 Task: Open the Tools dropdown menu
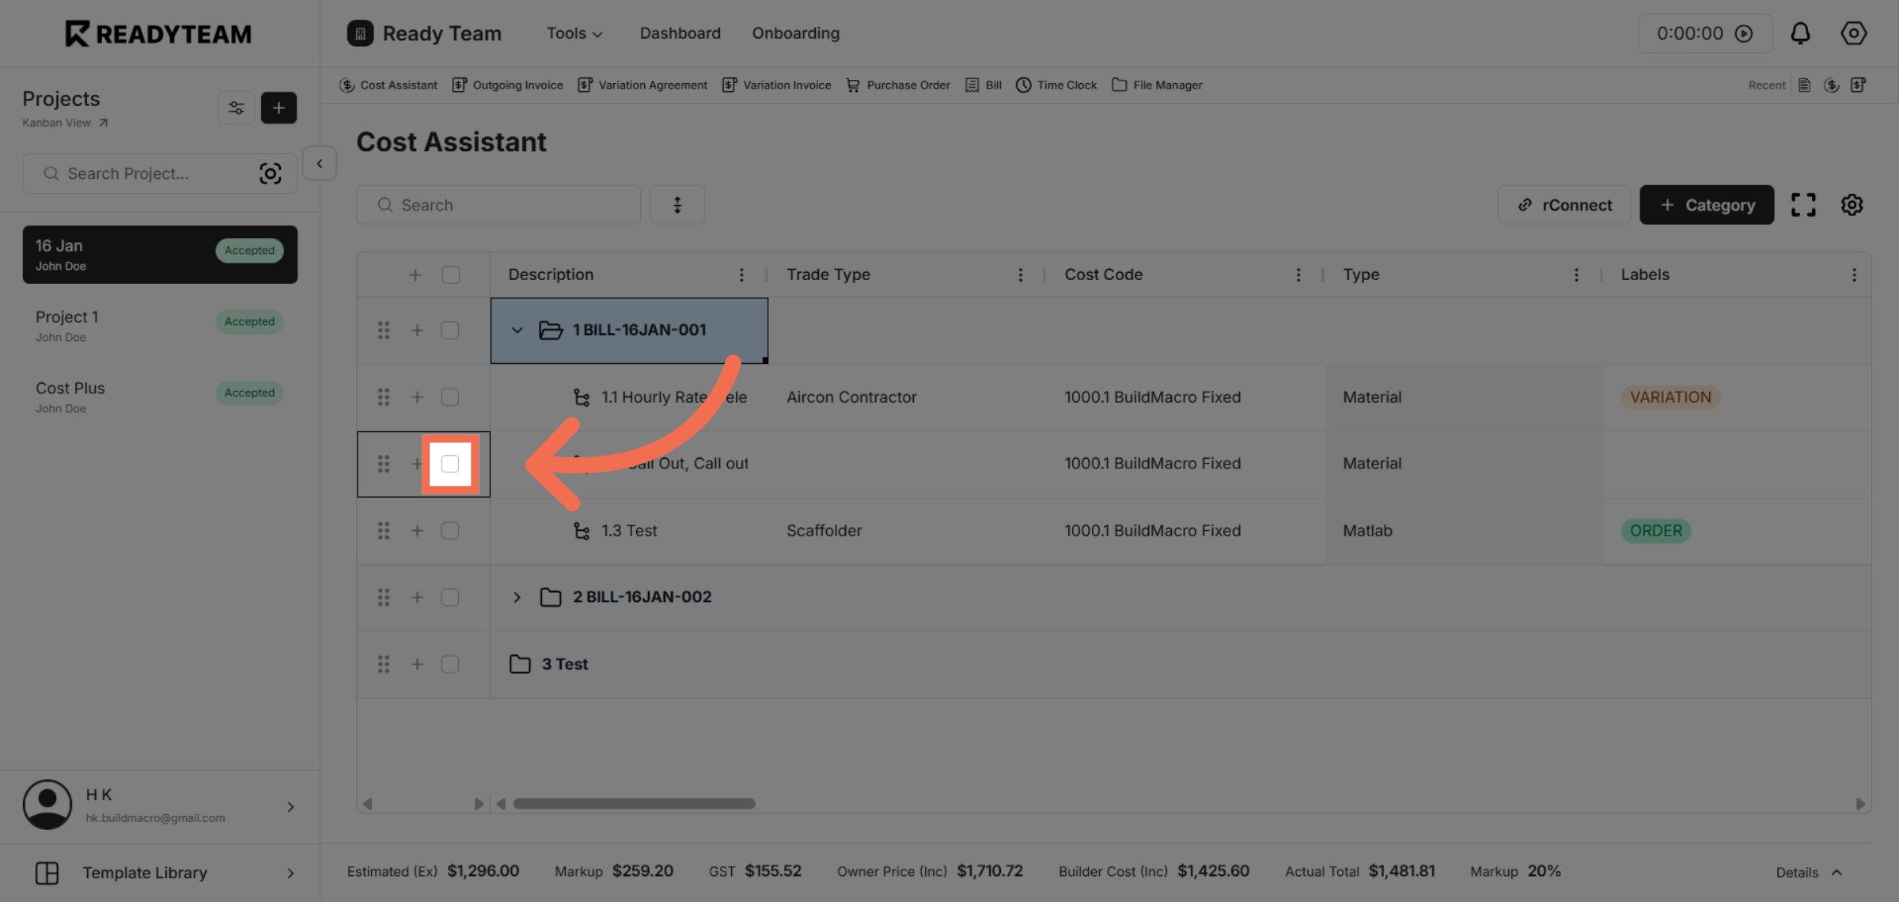(574, 33)
